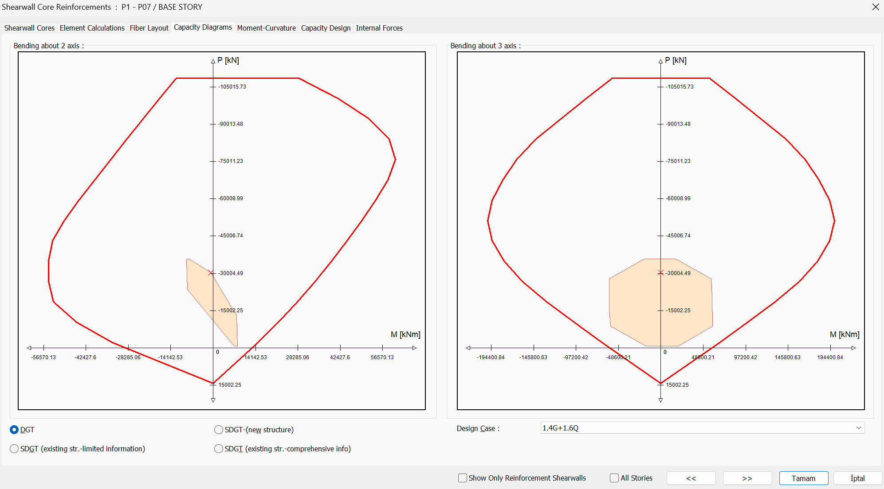
Task: Open the Moment-Curvature tab
Action: [266, 28]
